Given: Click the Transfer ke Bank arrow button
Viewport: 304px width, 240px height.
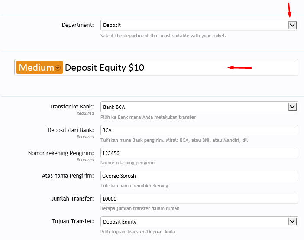Looking at the screenshot, I should pos(292,107).
